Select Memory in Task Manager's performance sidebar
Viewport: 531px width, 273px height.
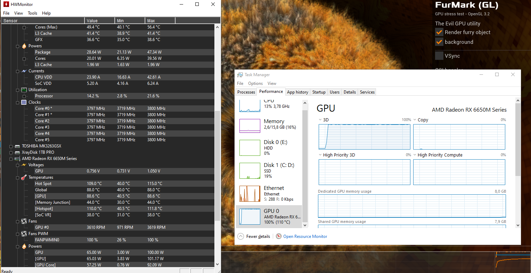pyautogui.click(x=269, y=125)
